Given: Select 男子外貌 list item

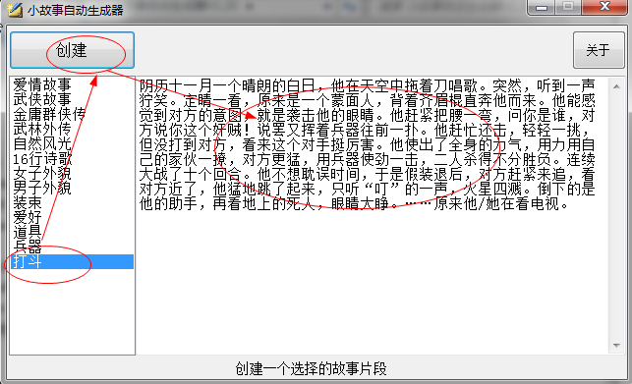Looking at the screenshot, I should click(72, 189).
